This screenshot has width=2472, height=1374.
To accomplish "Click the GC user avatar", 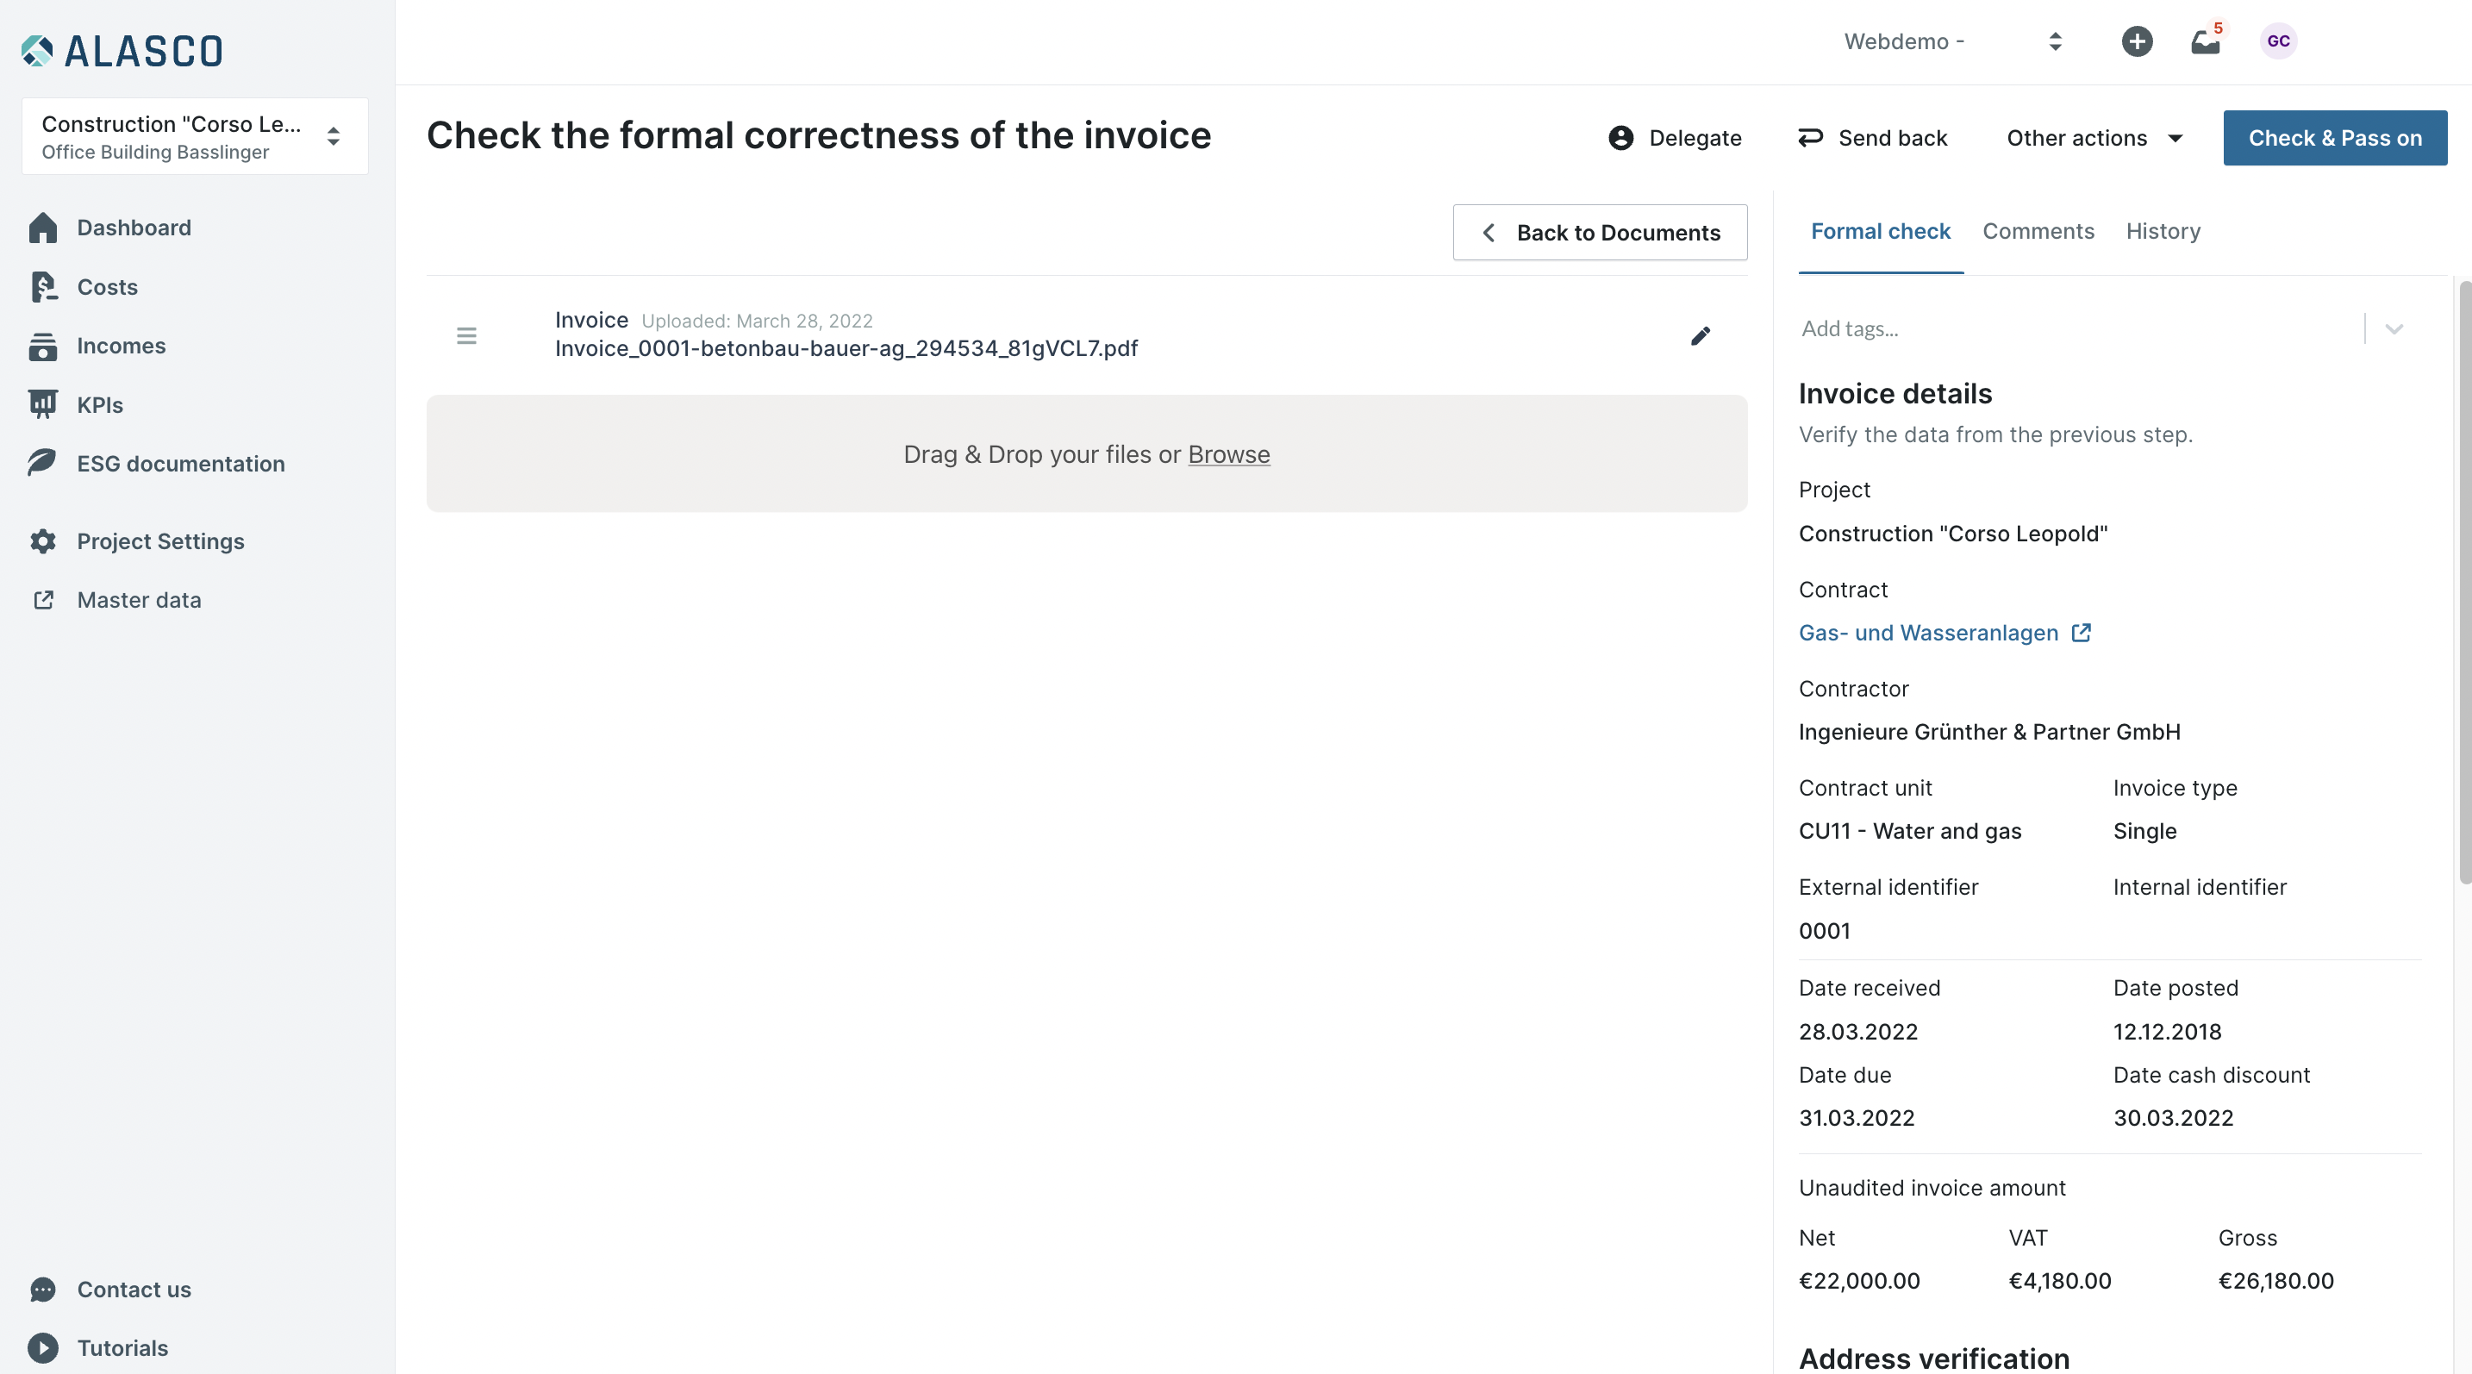I will click(2278, 41).
